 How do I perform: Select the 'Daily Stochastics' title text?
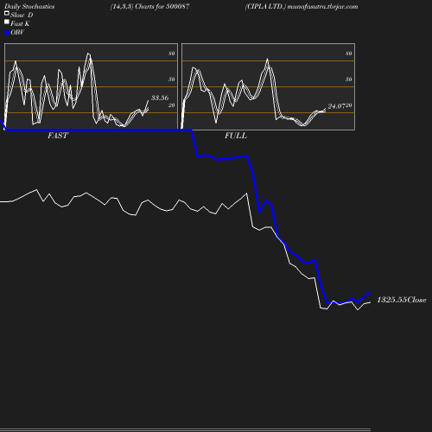pyautogui.click(x=29, y=7)
